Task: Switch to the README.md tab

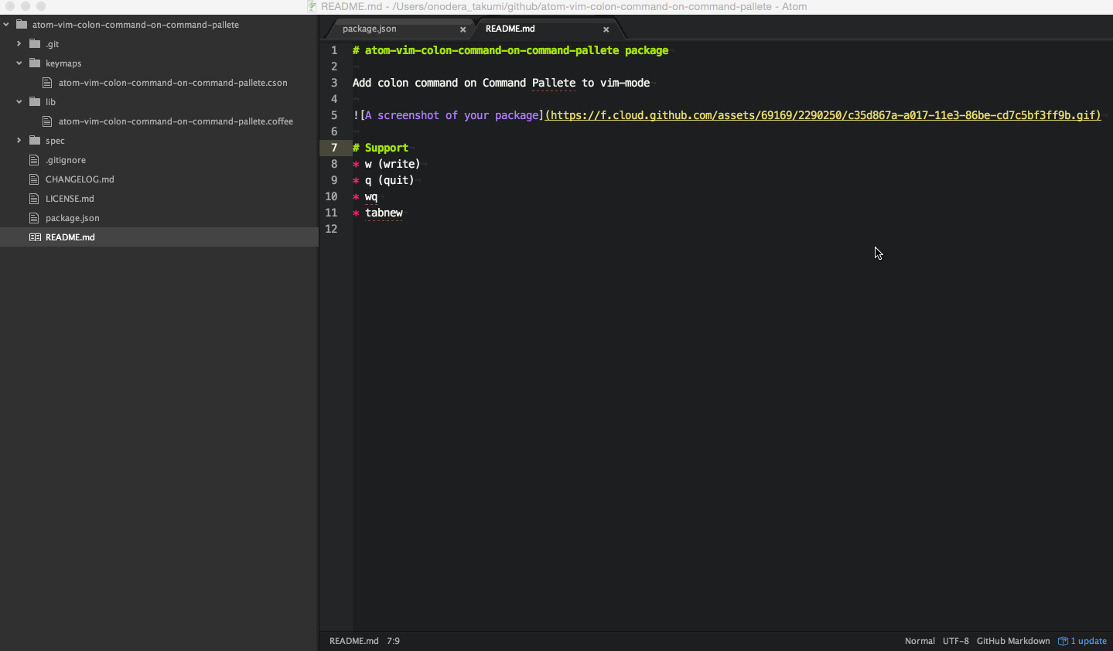Action: (x=510, y=29)
